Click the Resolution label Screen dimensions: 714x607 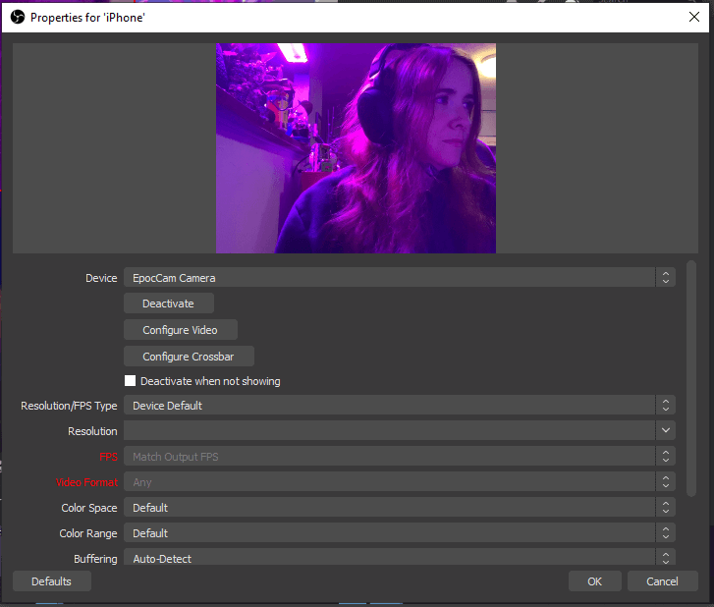click(92, 431)
